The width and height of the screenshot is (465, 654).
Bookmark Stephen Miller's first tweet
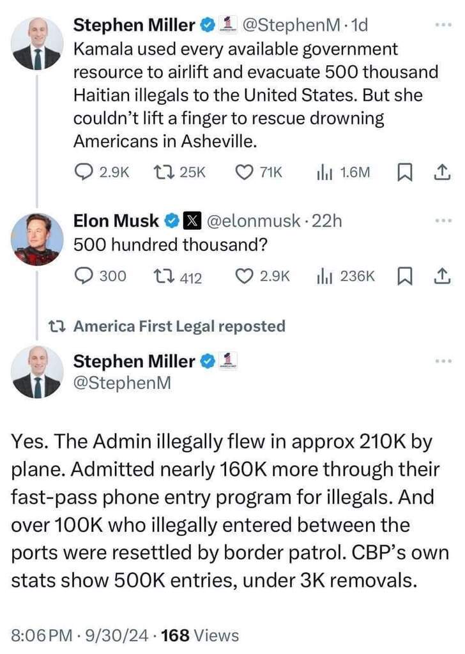click(404, 172)
